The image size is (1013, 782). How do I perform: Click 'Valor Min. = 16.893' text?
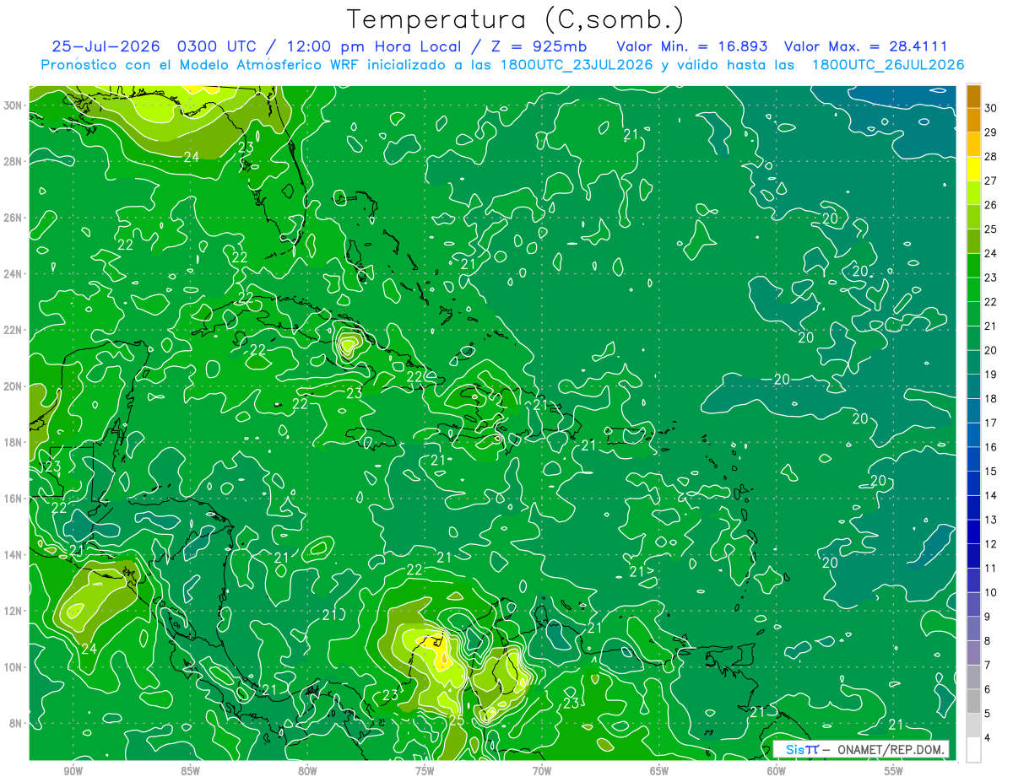[692, 46]
